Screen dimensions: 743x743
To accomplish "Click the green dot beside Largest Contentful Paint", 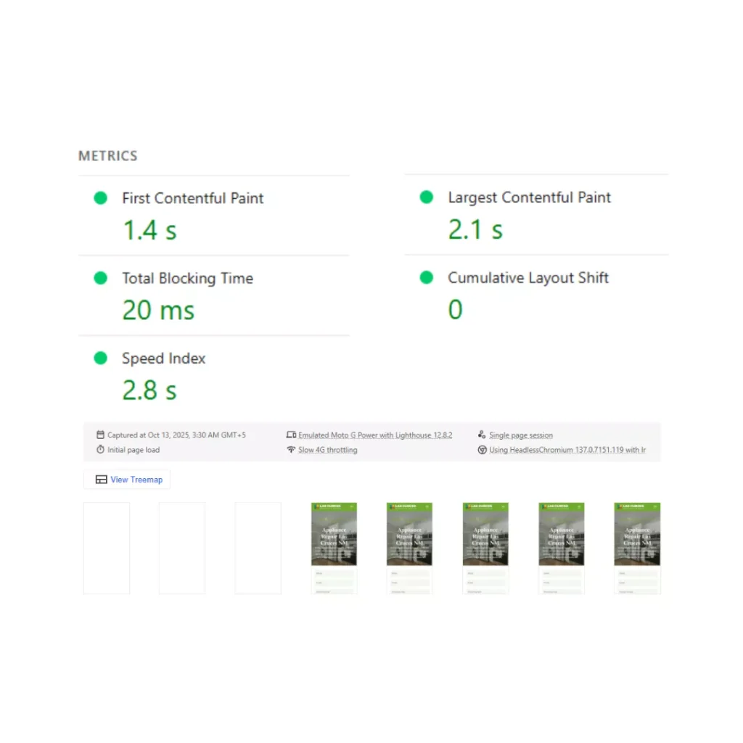I will click(x=427, y=197).
